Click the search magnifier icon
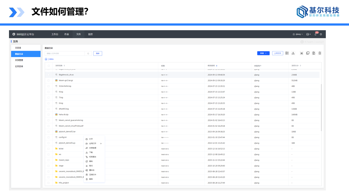Viewport: 349px width, 196px height. [88, 54]
